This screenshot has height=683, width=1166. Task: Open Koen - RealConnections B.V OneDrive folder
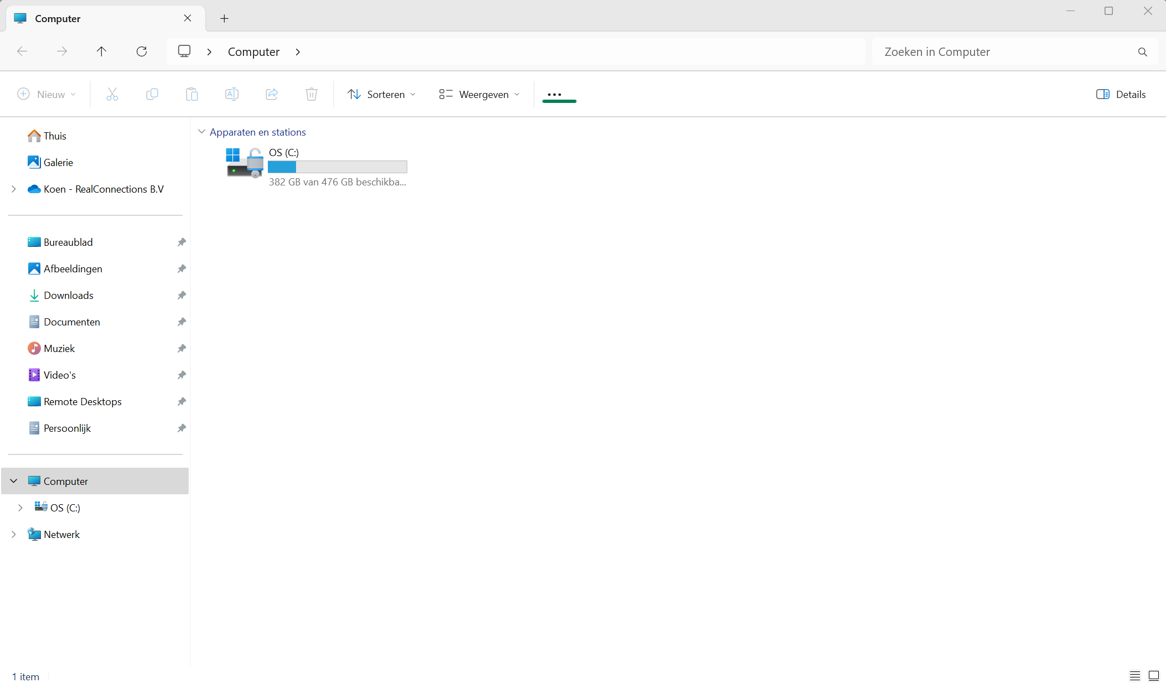103,189
